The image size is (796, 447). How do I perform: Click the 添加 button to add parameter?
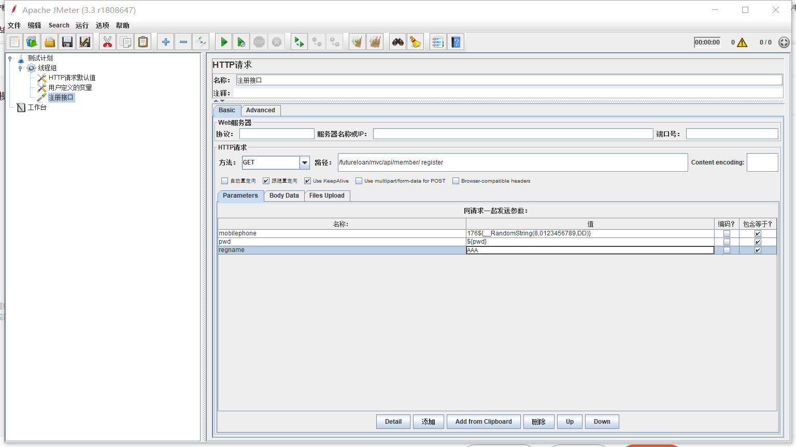pyautogui.click(x=429, y=422)
